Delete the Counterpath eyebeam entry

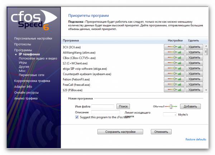tap(194, 74)
